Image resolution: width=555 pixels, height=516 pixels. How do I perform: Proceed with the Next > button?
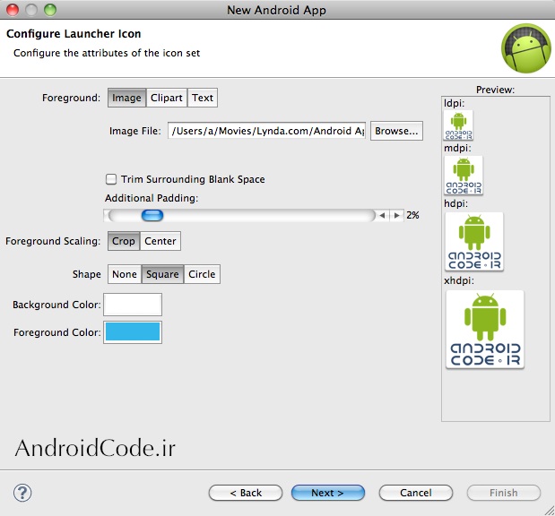(328, 493)
